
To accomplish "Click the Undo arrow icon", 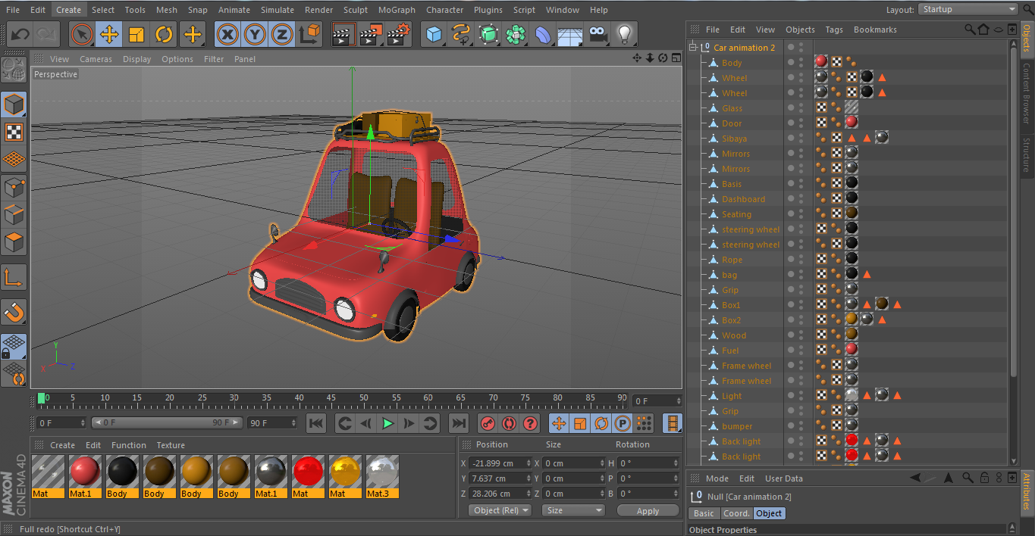I will pyautogui.click(x=20, y=34).
